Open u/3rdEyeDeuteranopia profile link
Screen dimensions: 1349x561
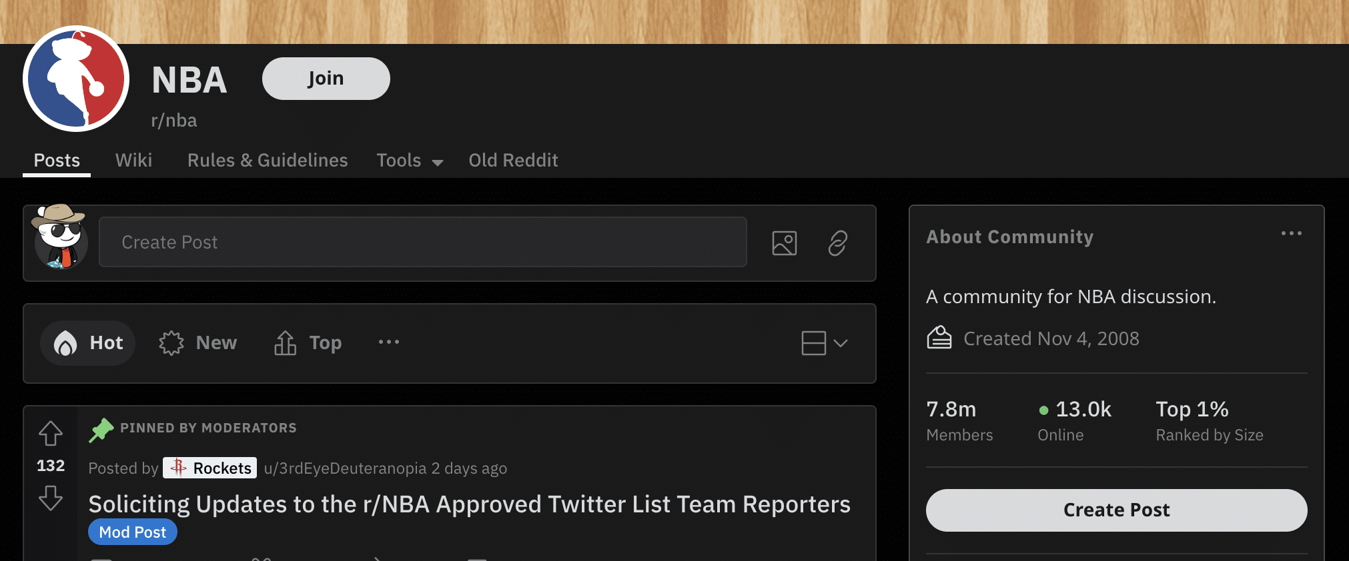point(345,468)
